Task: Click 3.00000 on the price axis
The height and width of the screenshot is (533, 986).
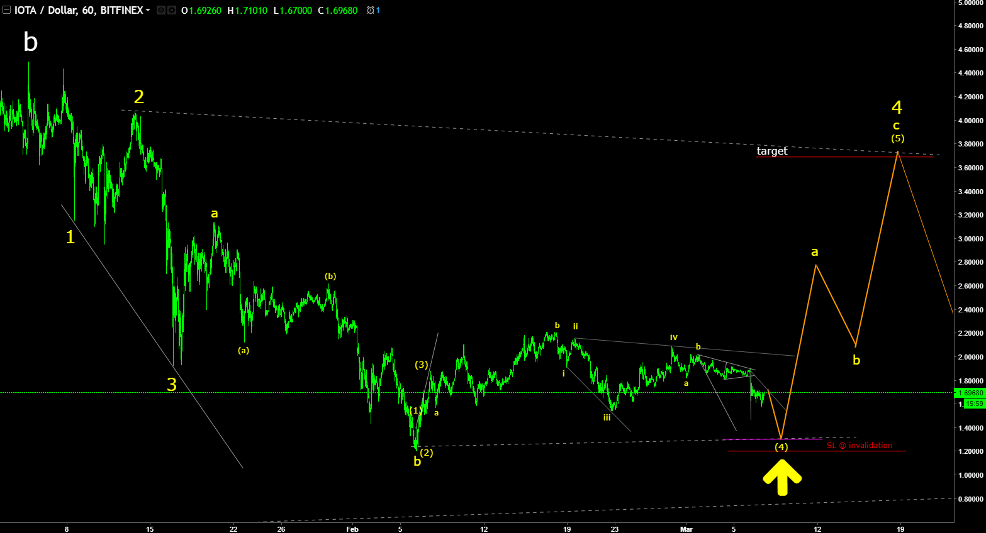Action: pyautogui.click(x=971, y=239)
